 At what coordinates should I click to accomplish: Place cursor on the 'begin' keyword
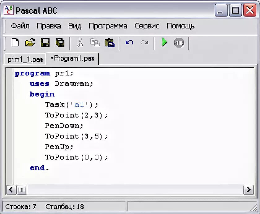42,94
